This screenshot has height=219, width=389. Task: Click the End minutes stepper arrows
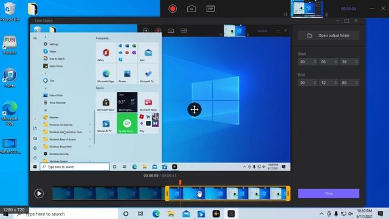click(x=336, y=83)
